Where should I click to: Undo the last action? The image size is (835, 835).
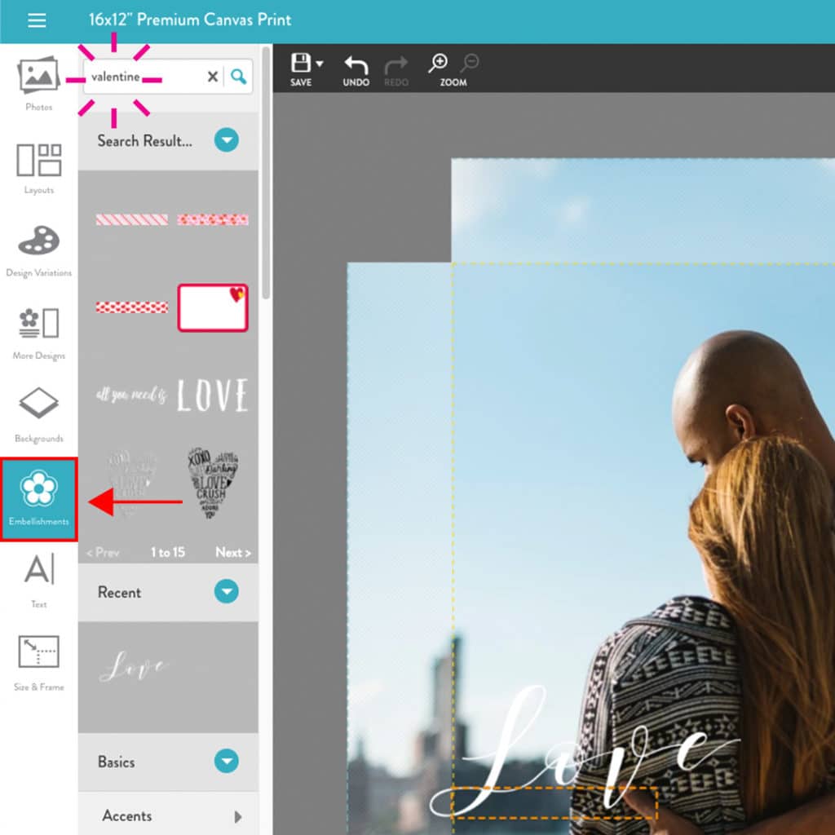(x=356, y=70)
